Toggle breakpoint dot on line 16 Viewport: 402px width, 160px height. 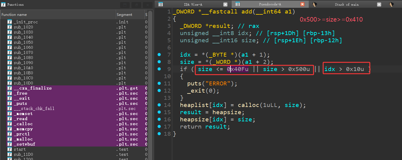(159, 119)
